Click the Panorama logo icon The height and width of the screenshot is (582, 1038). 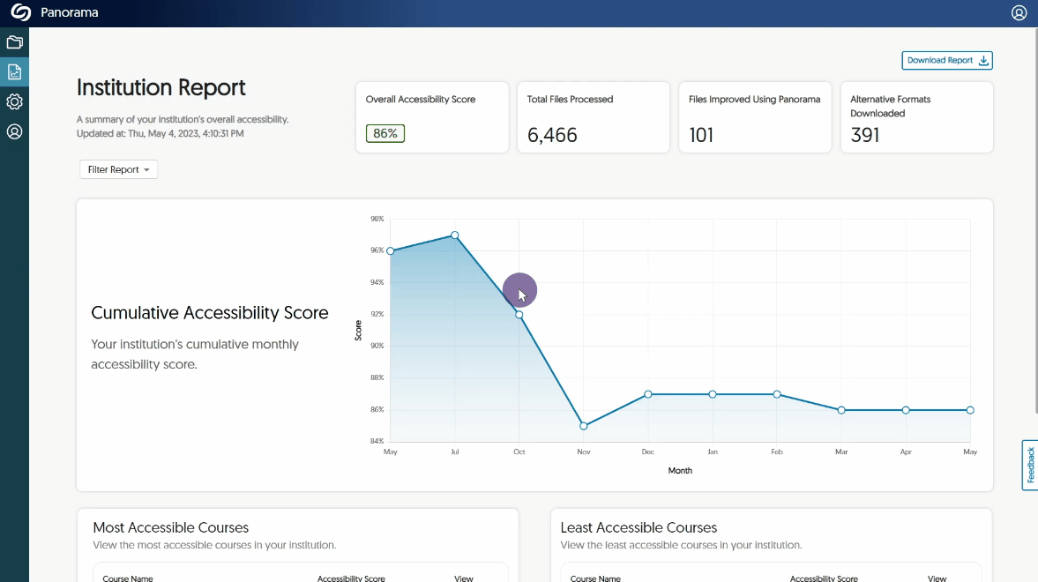point(20,13)
